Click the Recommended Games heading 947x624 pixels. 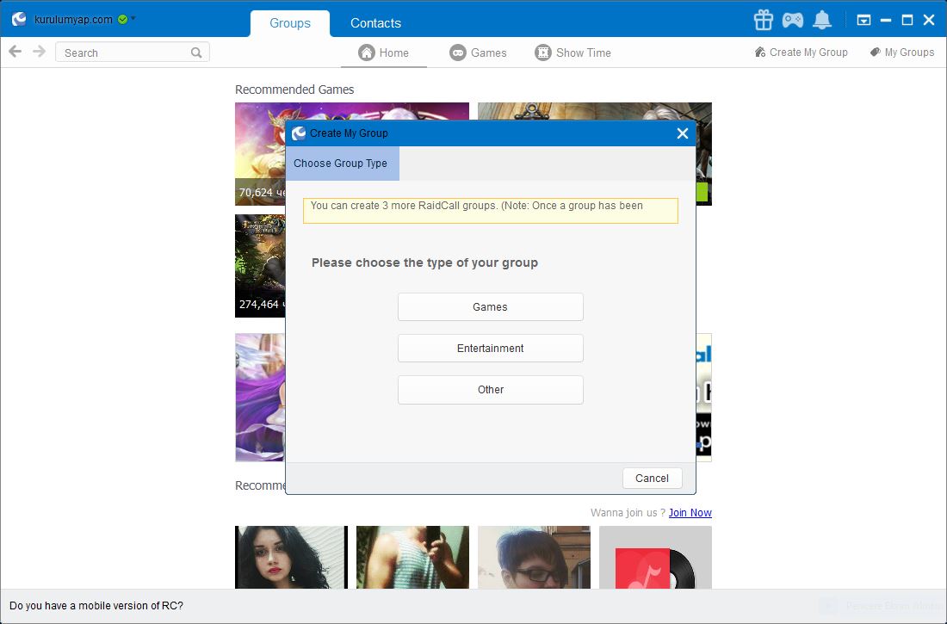[294, 90]
